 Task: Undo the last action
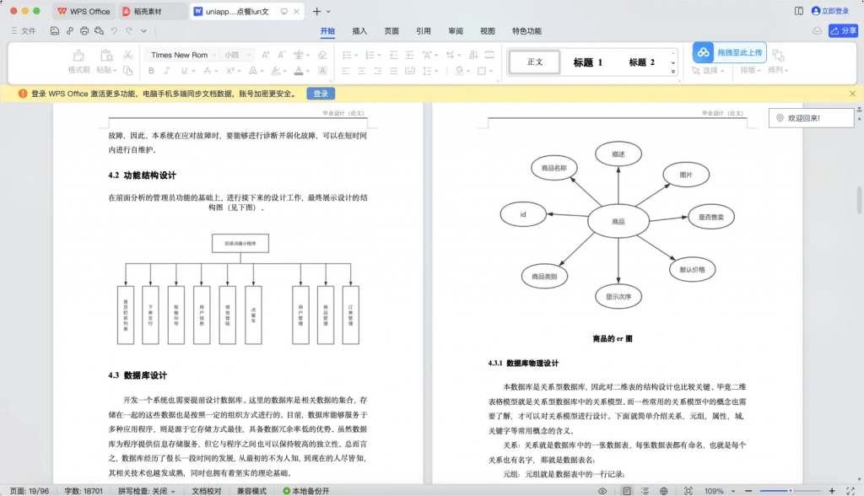pyautogui.click(x=114, y=30)
